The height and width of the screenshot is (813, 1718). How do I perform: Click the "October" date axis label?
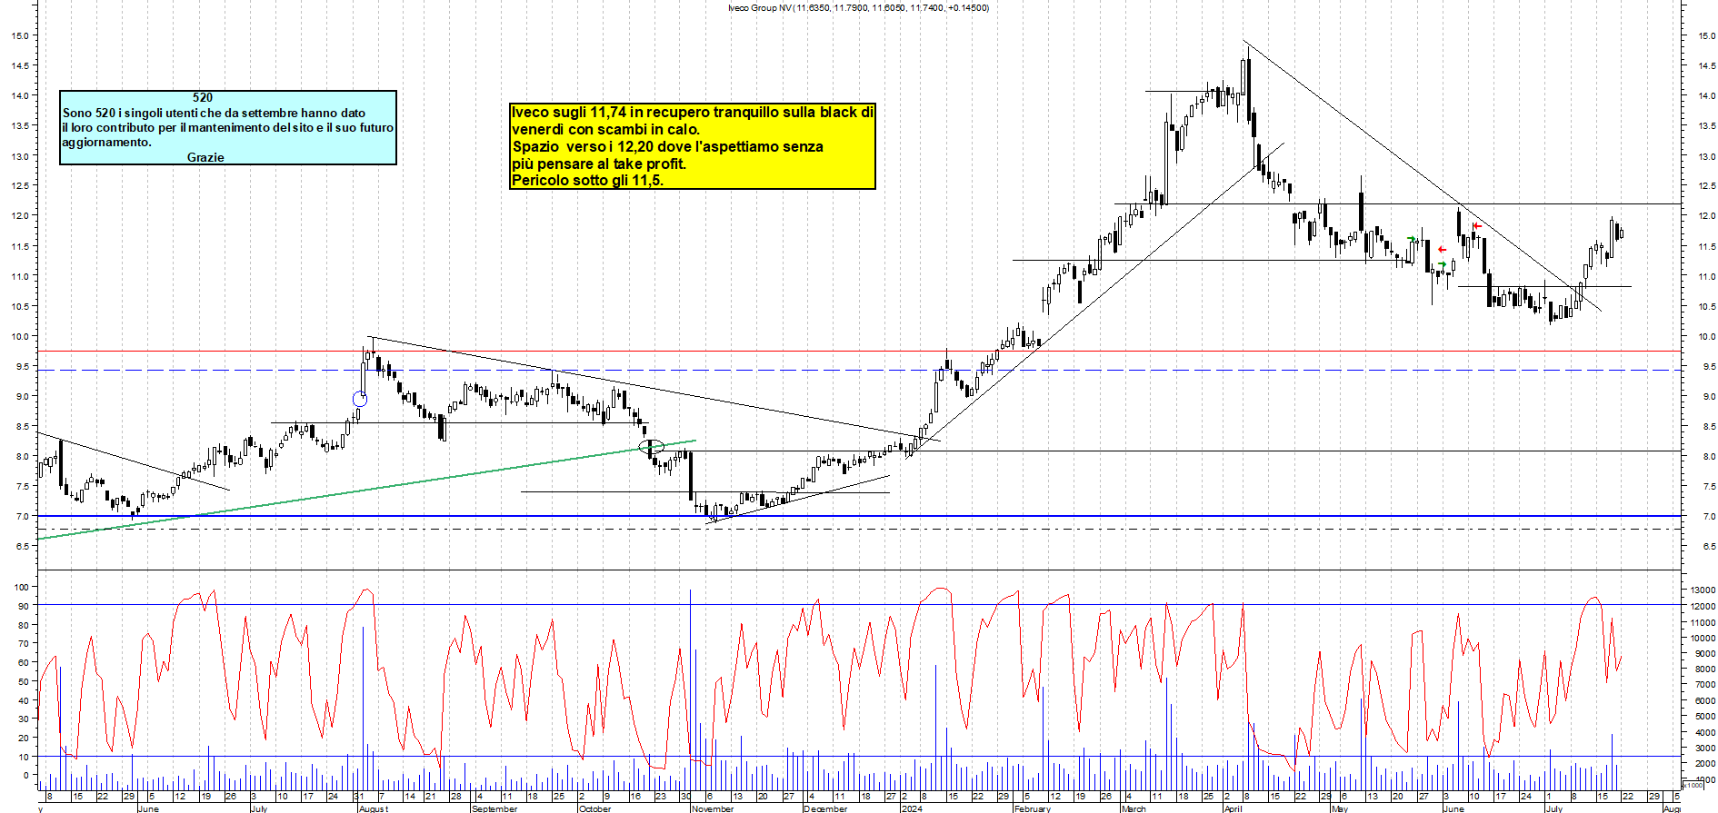point(595,808)
